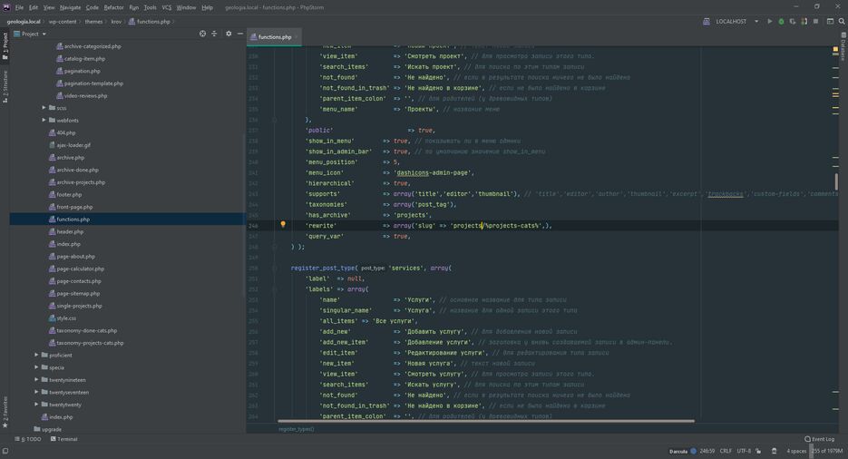Viewport: 848px width, 459px height.
Task: Select 404.php in project tree
Action: (x=66, y=132)
